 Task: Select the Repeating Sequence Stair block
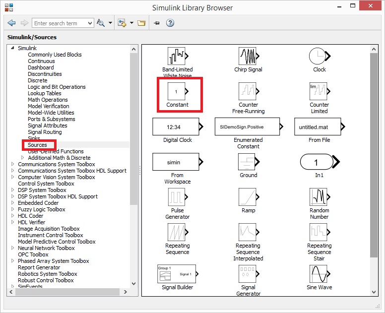point(320,232)
